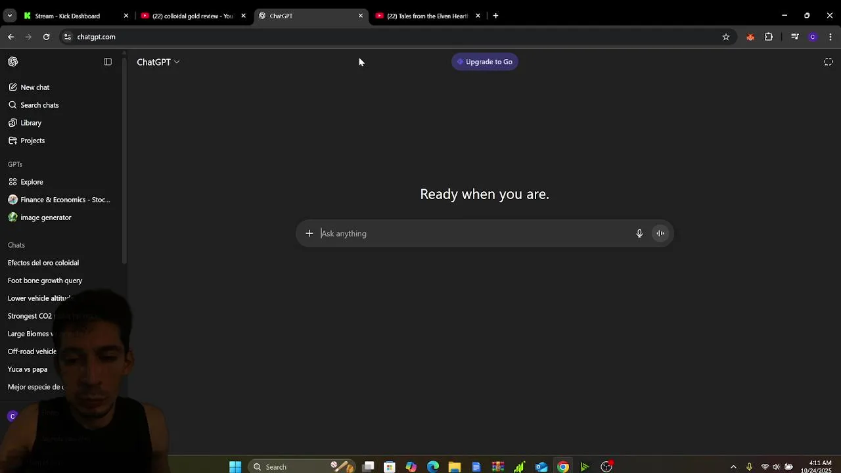Start dictation with the microphone icon
The image size is (841, 473).
click(x=639, y=233)
